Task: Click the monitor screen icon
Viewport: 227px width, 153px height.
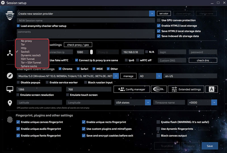Action: click(x=10, y=89)
